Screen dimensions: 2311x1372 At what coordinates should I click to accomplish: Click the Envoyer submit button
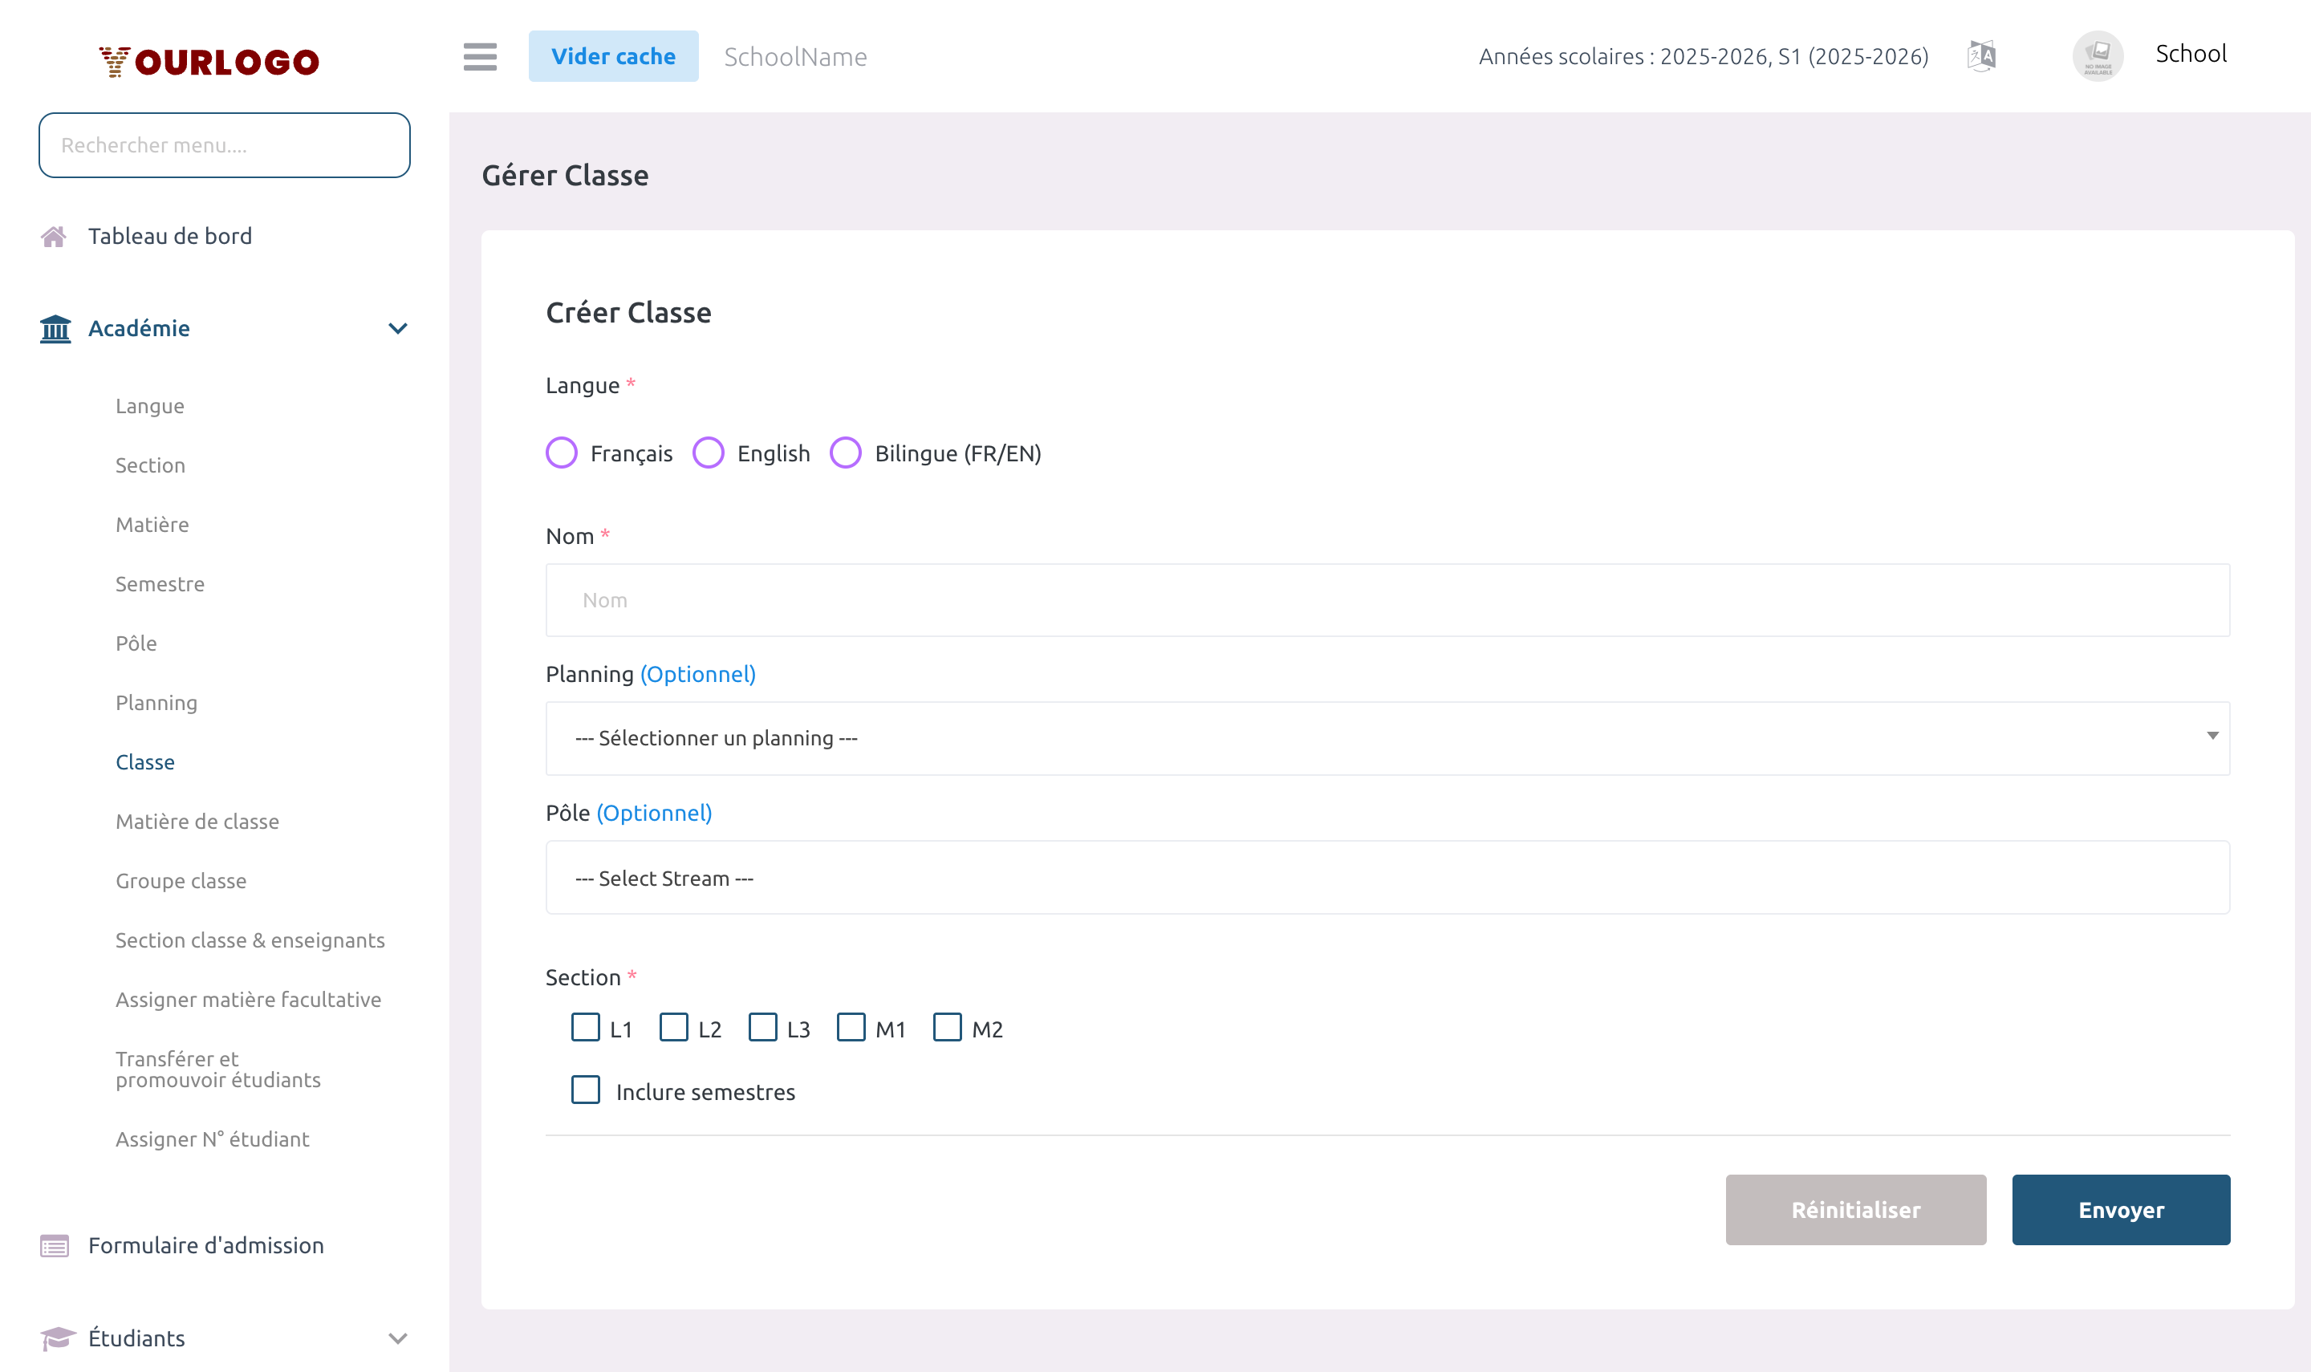point(2121,1209)
